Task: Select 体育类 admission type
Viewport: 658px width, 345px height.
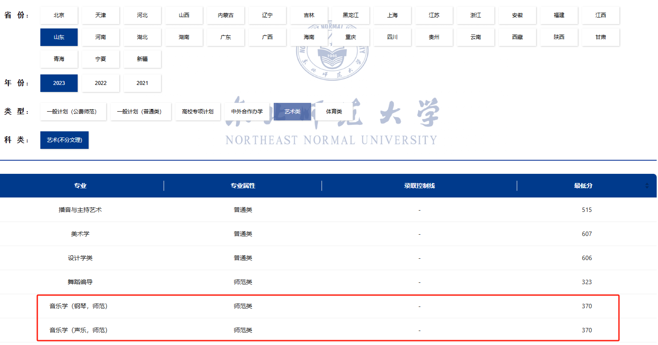Action: tap(334, 112)
